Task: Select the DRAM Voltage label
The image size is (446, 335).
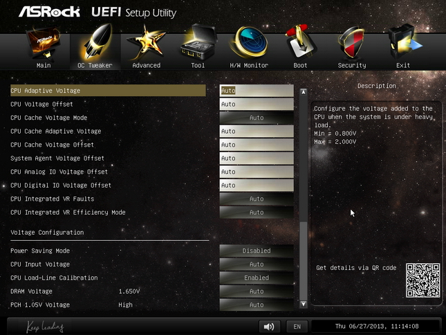Action: click(31, 291)
